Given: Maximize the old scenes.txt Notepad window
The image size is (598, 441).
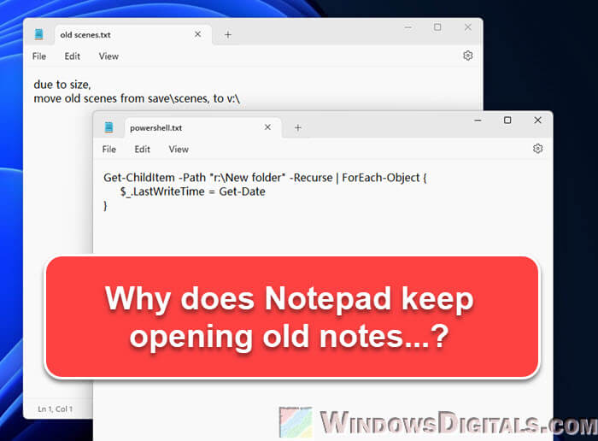Looking at the screenshot, I should click(x=437, y=27).
